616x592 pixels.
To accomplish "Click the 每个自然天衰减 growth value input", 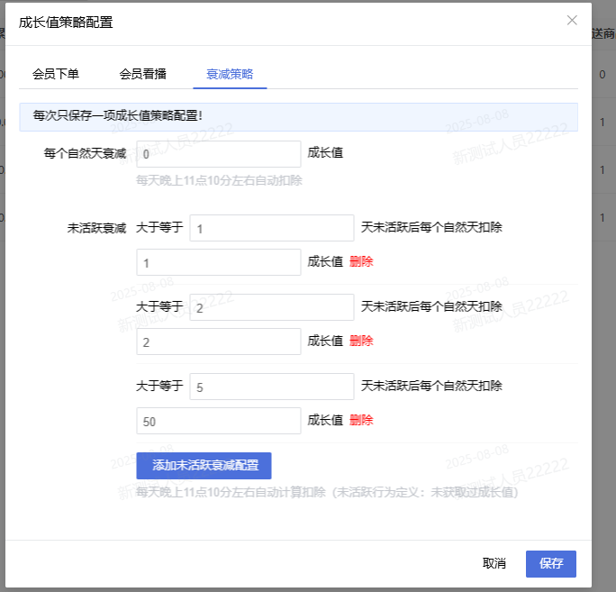I will pos(218,154).
